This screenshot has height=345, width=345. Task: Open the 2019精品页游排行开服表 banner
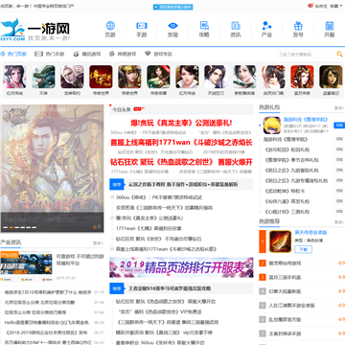click(181, 267)
